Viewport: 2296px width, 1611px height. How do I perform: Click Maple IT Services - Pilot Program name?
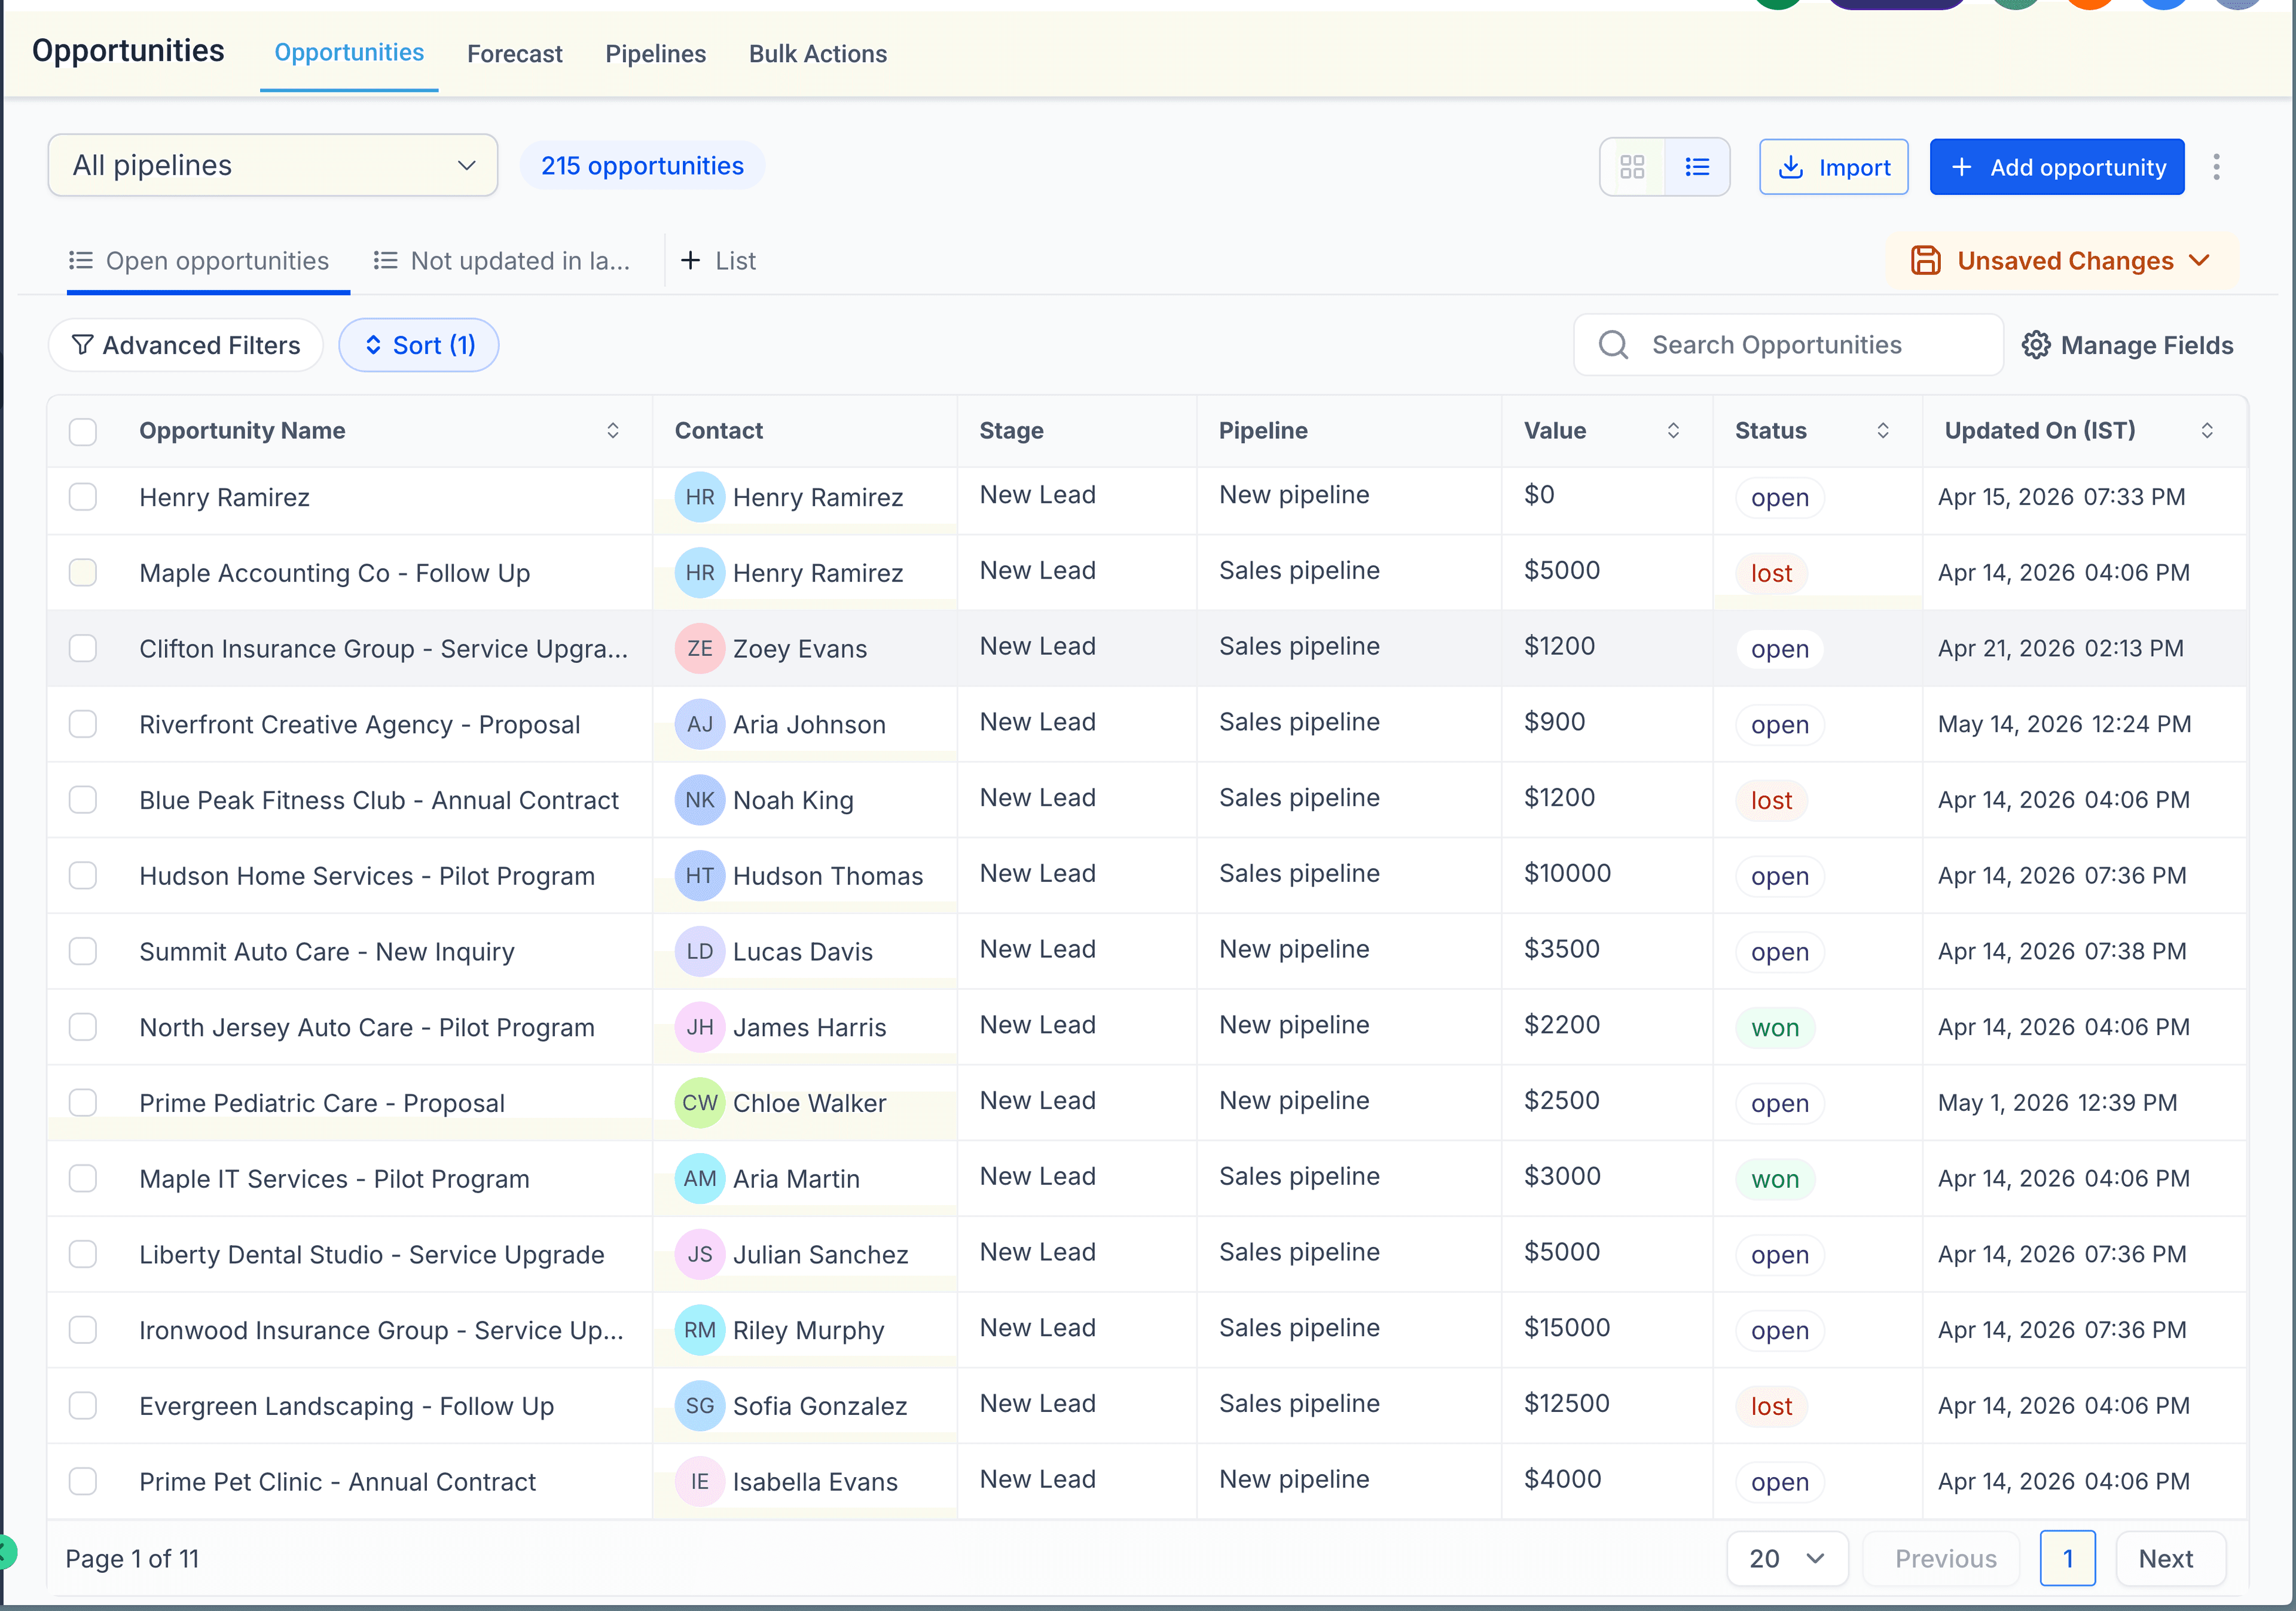pos(334,1180)
